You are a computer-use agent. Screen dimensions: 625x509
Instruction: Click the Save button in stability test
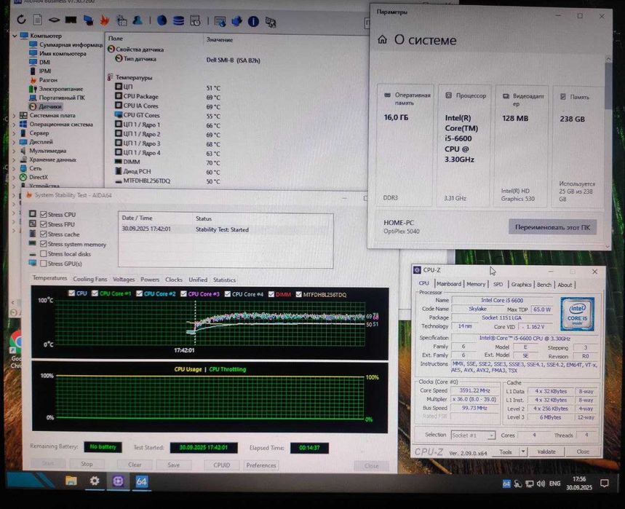point(173,465)
